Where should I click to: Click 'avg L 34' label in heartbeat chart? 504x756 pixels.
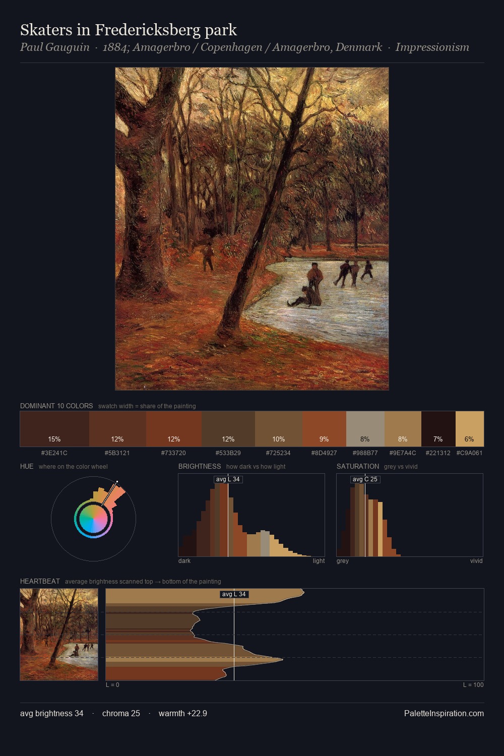(x=234, y=594)
